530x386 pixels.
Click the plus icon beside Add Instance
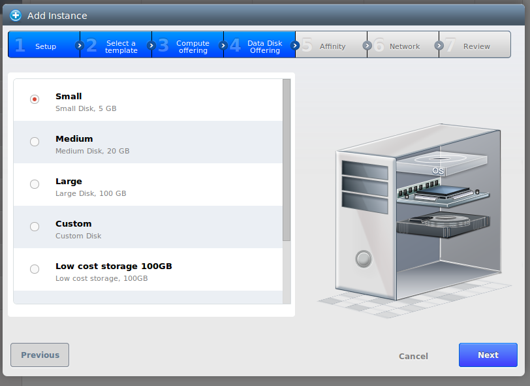tap(16, 15)
